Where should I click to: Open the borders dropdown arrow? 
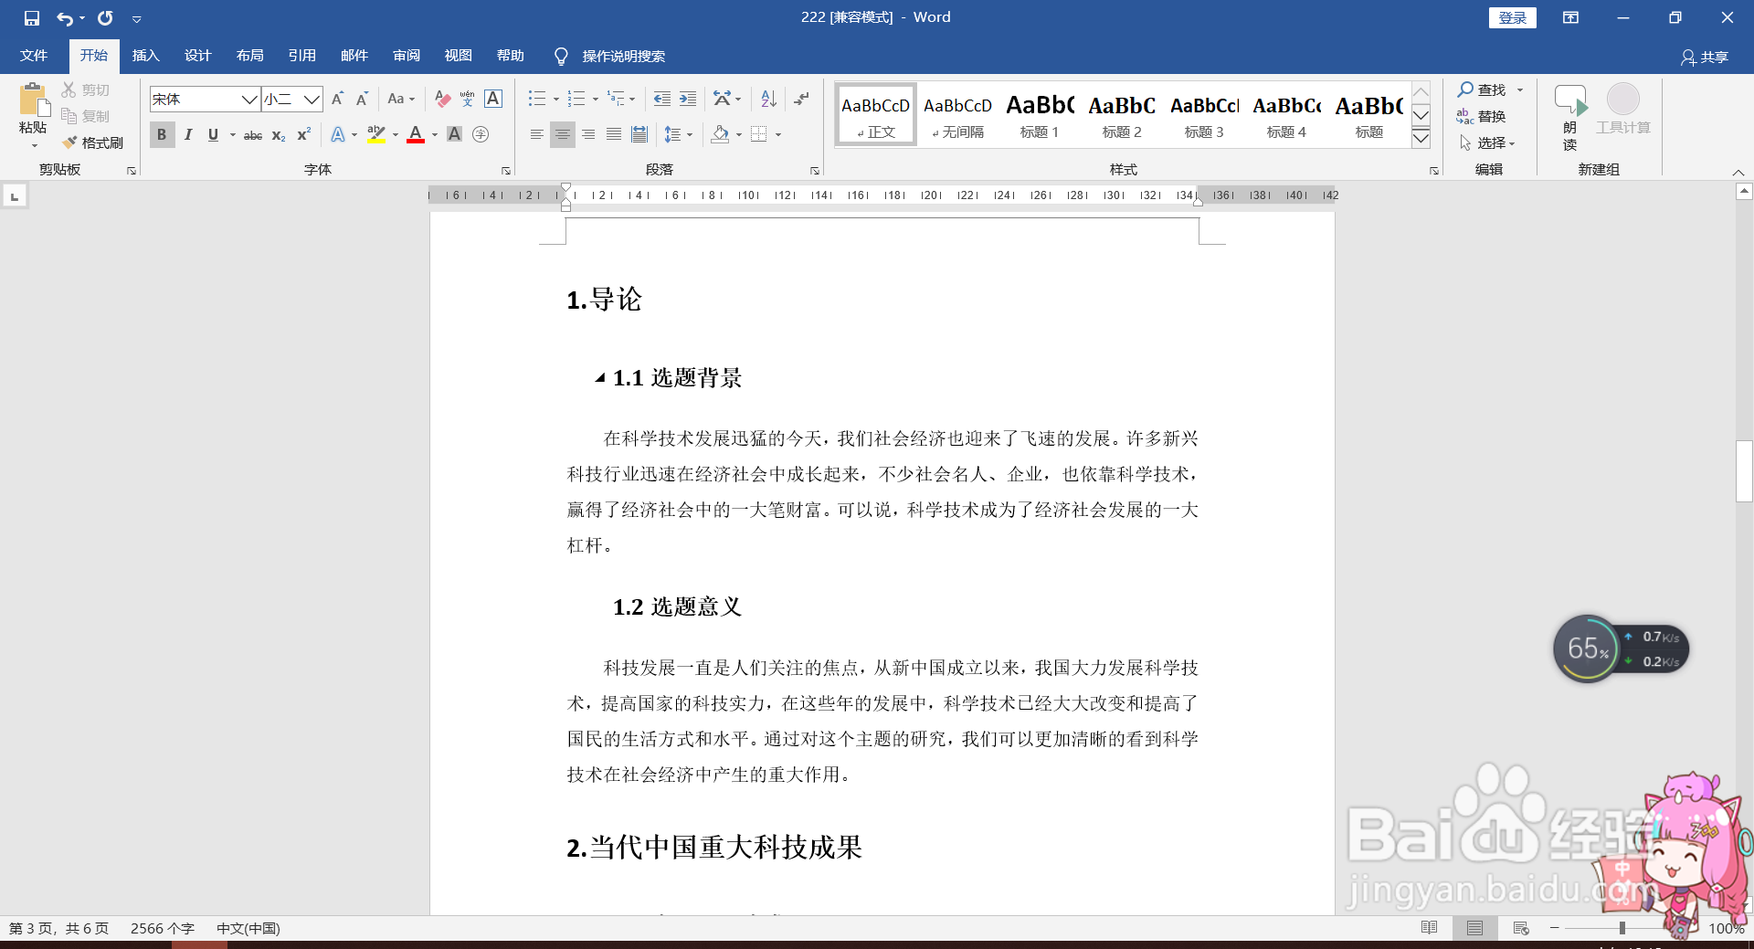click(778, 134)
